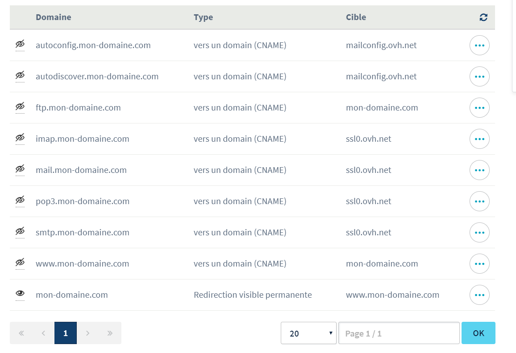Toggle visibility icon for mail.mon-domaine.com
Image resolution: width=516 pixels, height=353 pixels.
click(x=20, y=169)
